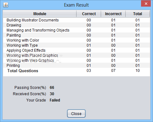Select the Working with Color row
The width and height of the screenshot is (153, 122).
76,40
